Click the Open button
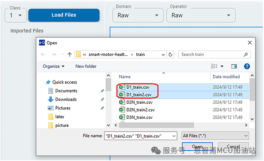264x161 pixels. coord(197,147)
